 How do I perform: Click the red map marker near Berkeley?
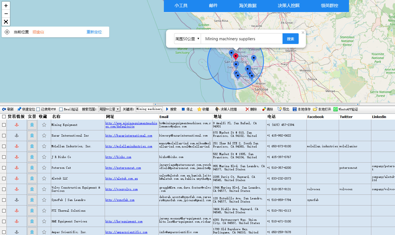(236, 57)
